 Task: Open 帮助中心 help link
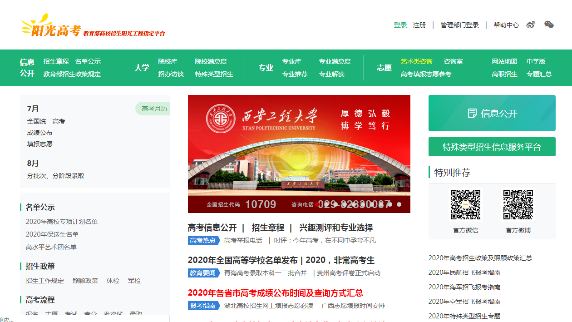pyautogui.click(x=506, y=25)
